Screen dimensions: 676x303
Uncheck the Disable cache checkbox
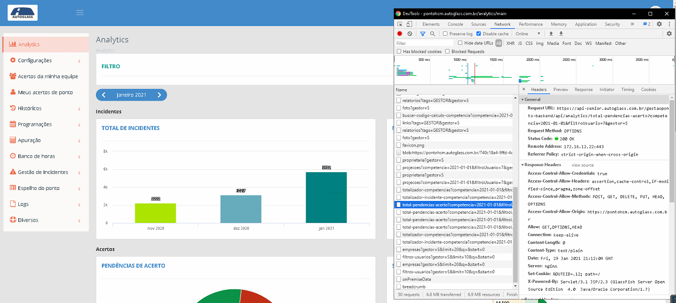tap(479, 34)
